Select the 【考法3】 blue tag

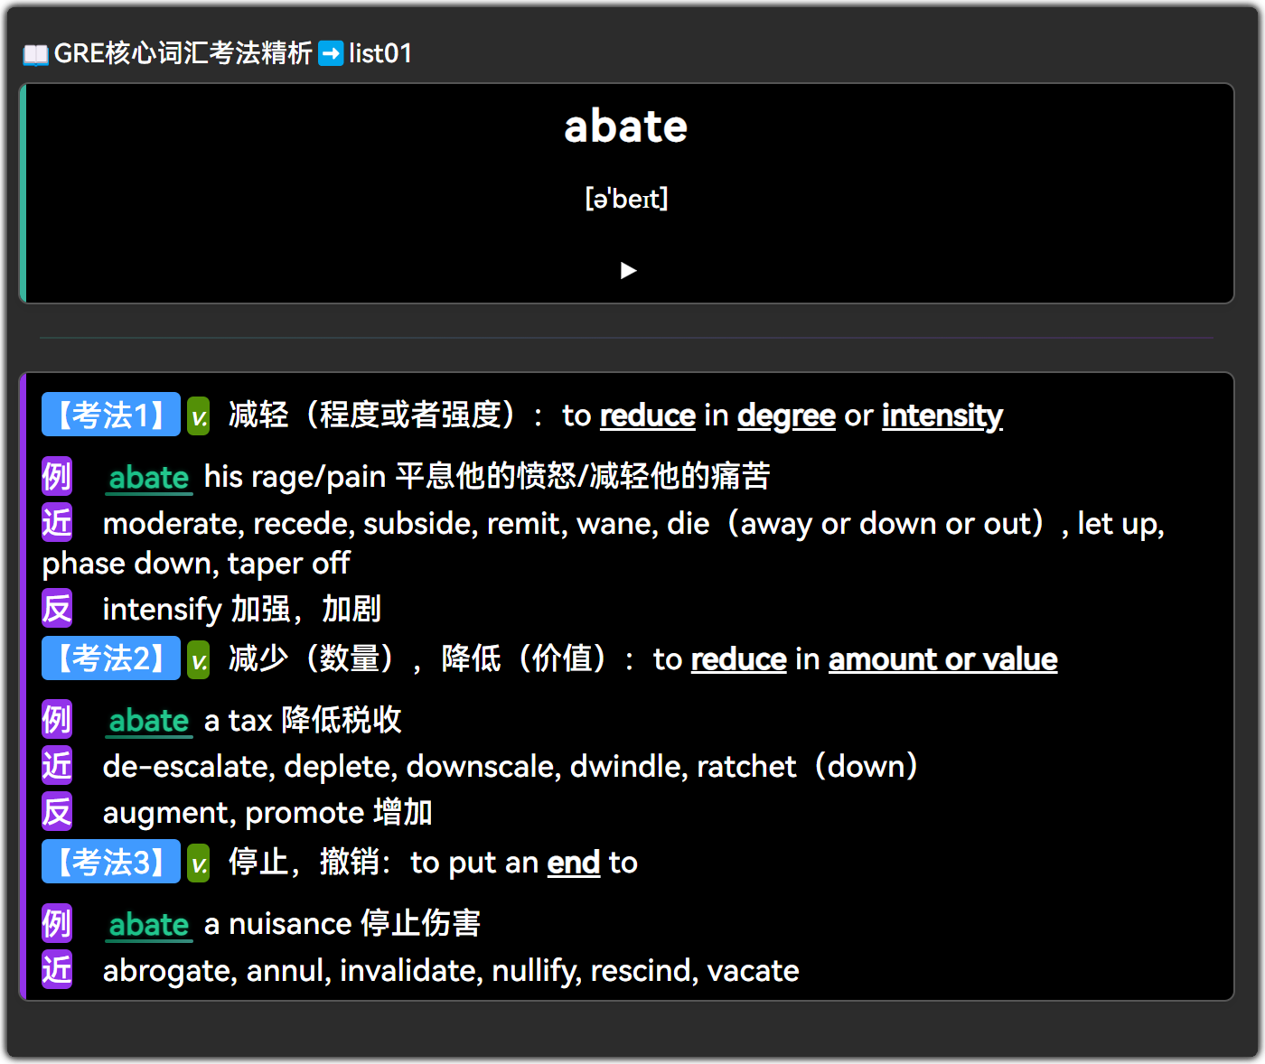click(111, 862)
